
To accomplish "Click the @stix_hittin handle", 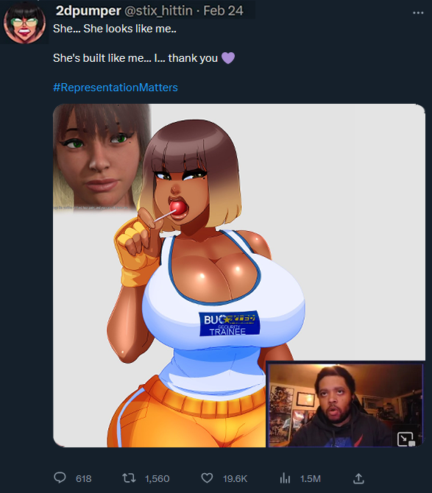I will (158, 11).
